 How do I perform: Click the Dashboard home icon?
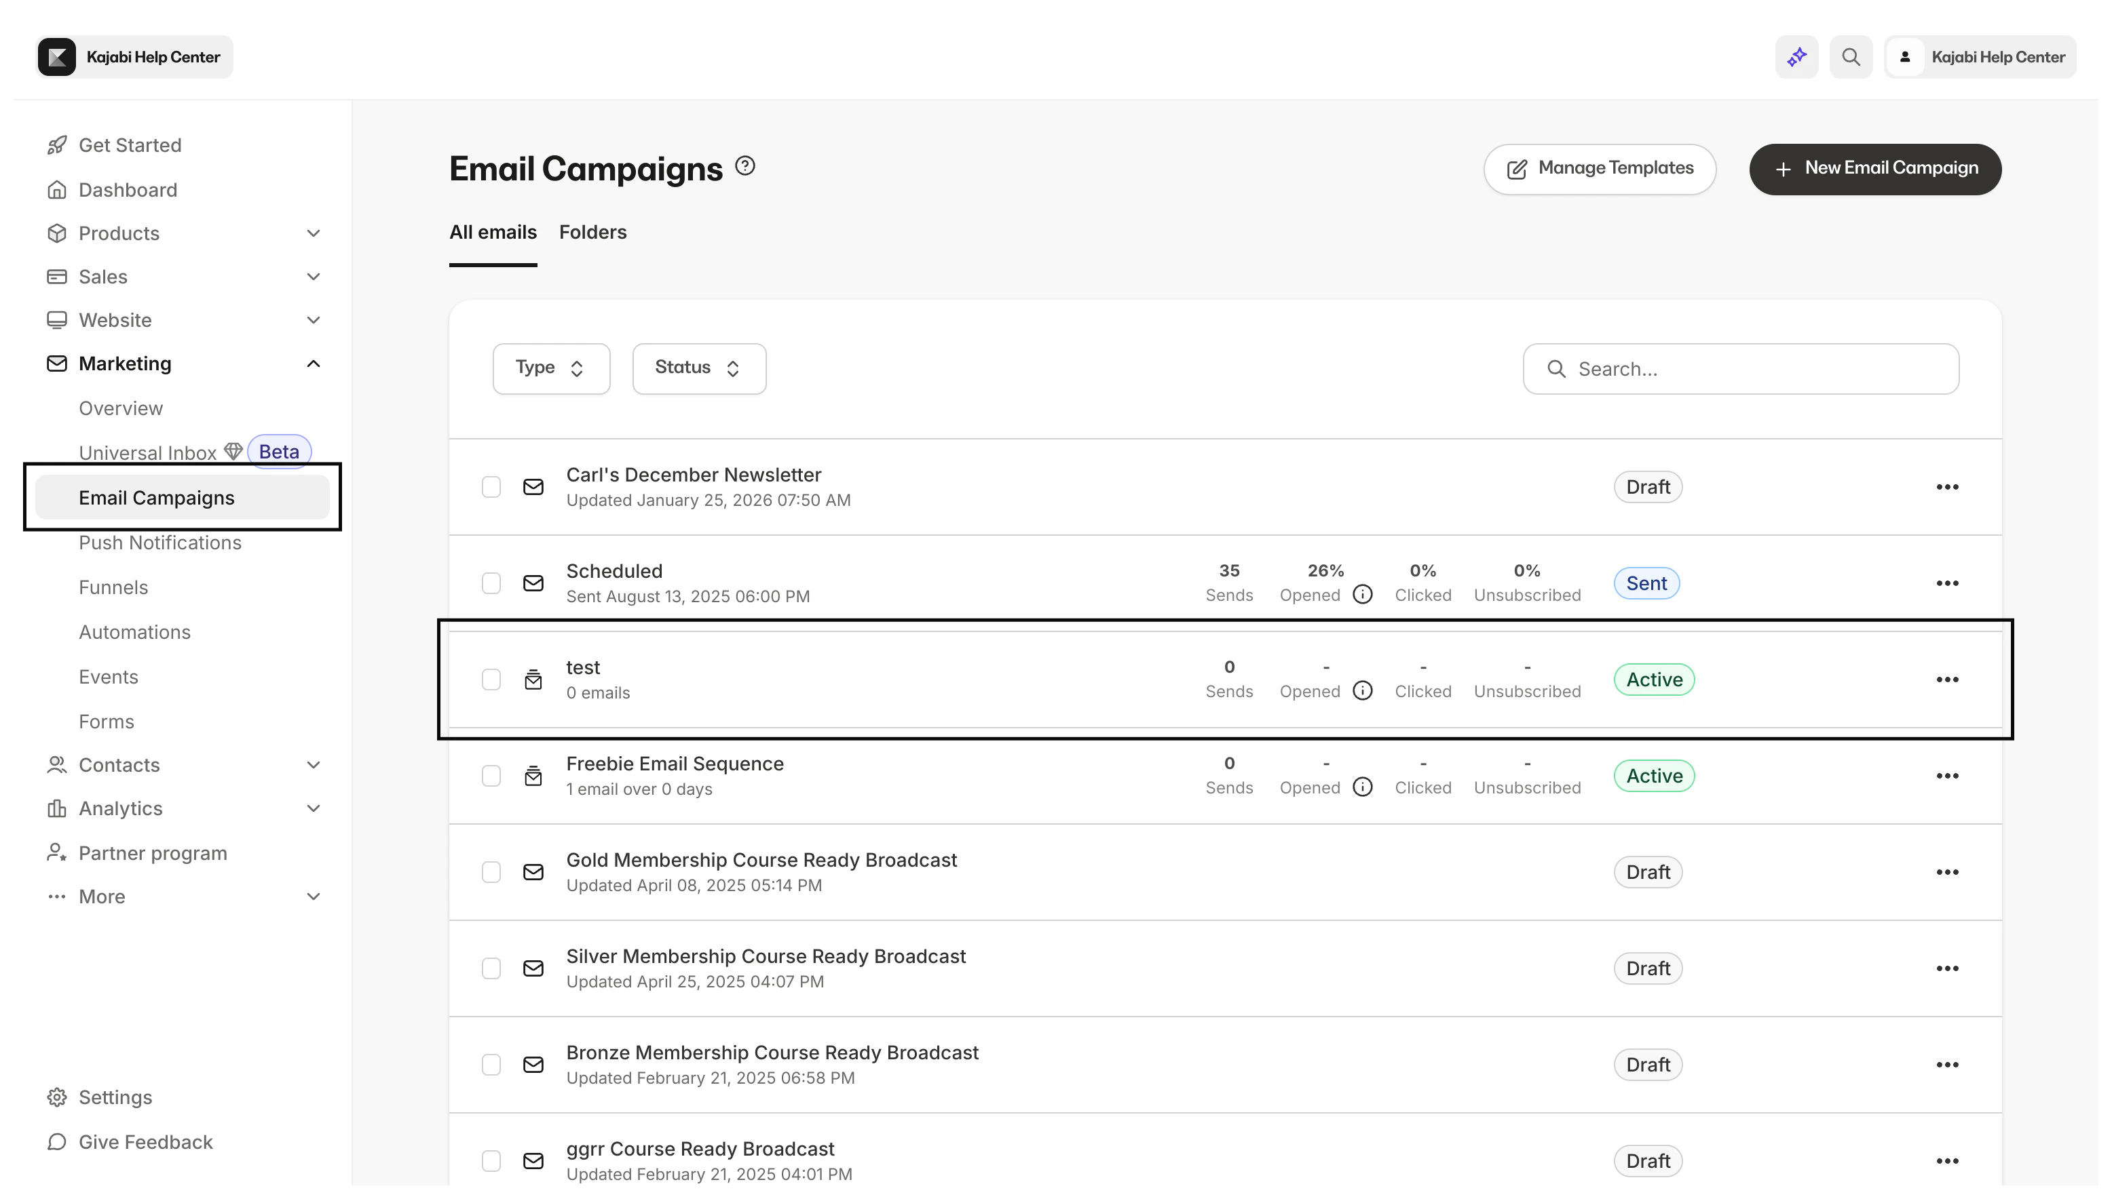[56, 189]
